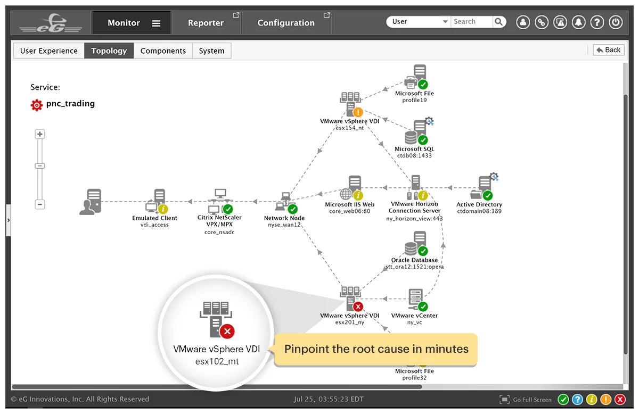Click the 'Service:' label

click(x=45, y=87)
